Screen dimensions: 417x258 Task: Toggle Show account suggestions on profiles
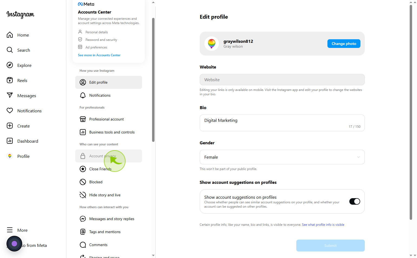pyautogui.click(x=354, y=201)
